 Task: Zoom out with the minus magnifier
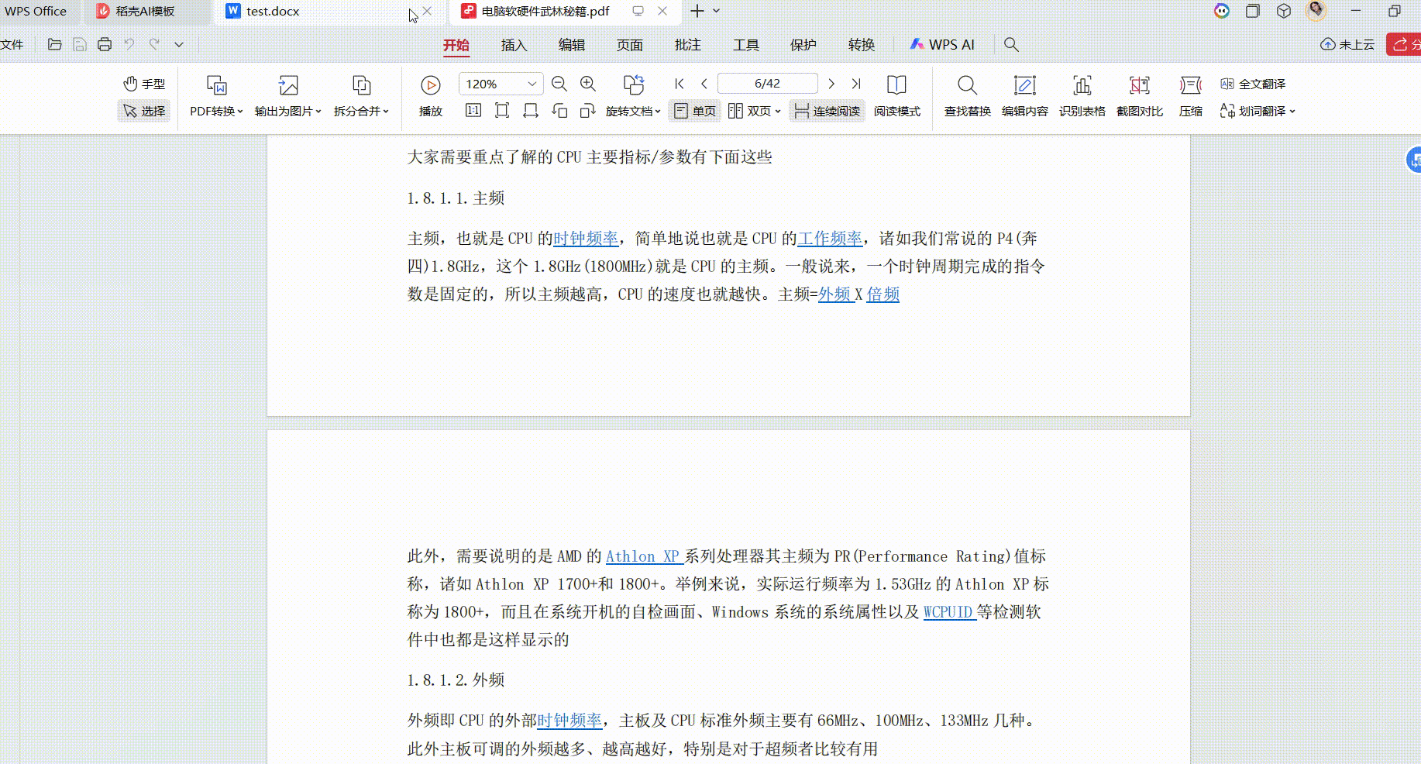click(x=559, y=84)
